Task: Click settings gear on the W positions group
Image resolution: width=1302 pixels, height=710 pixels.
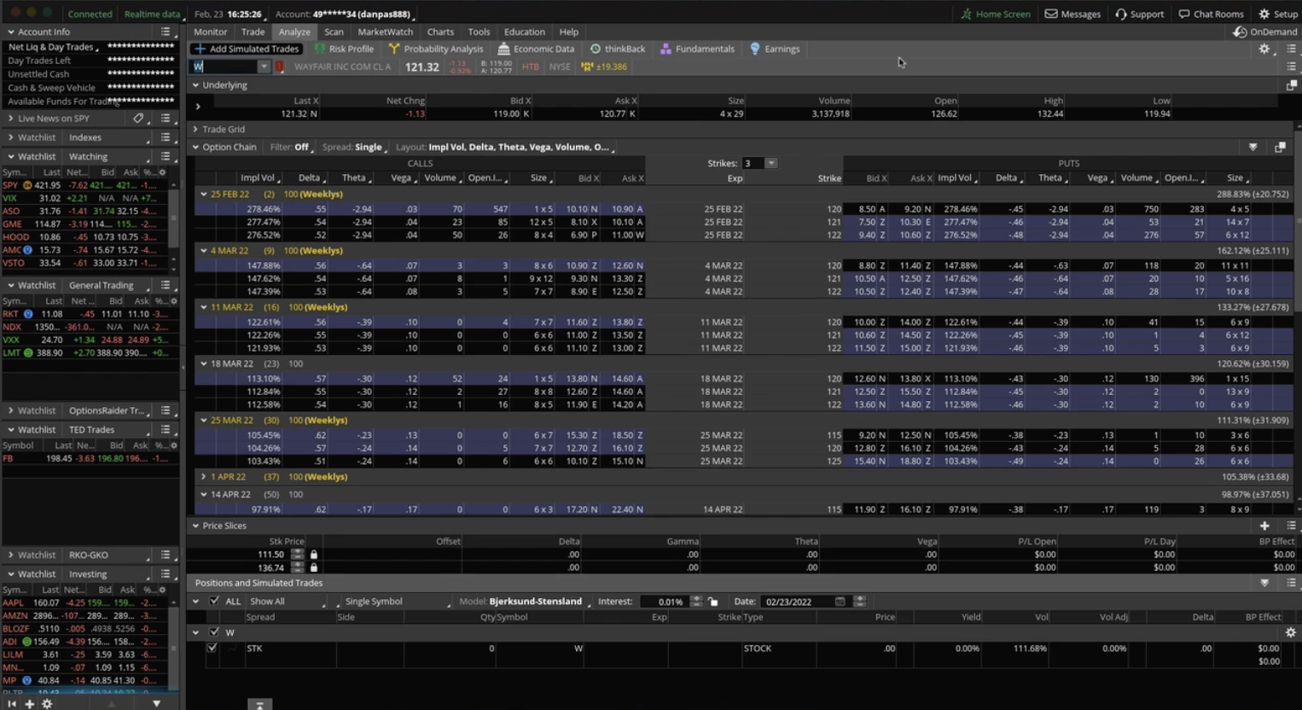Action: pos(1290,632)
